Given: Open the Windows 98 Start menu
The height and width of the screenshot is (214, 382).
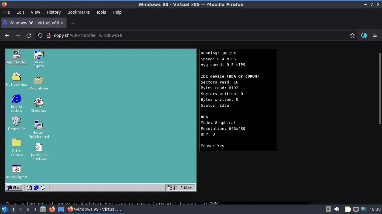Looking at the screenshot, I should click(x=14, y=188).
